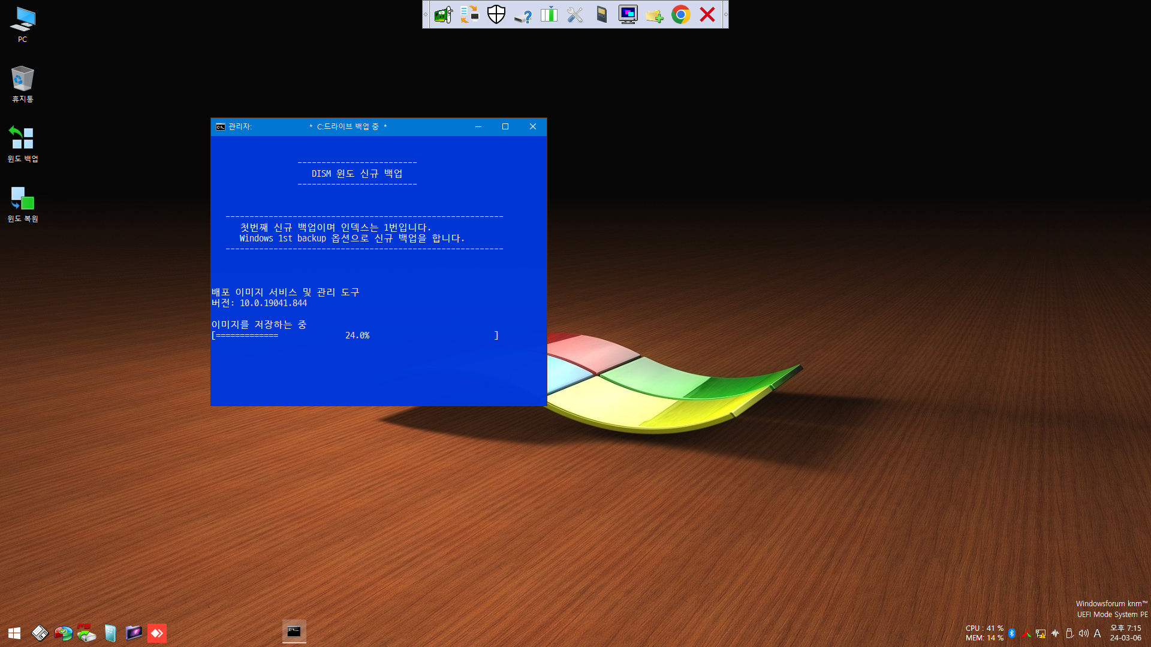Click the DISM 윈도 신규 백업 heading
The height and width of the screenshot is (647, 1151).
point(357,174)
